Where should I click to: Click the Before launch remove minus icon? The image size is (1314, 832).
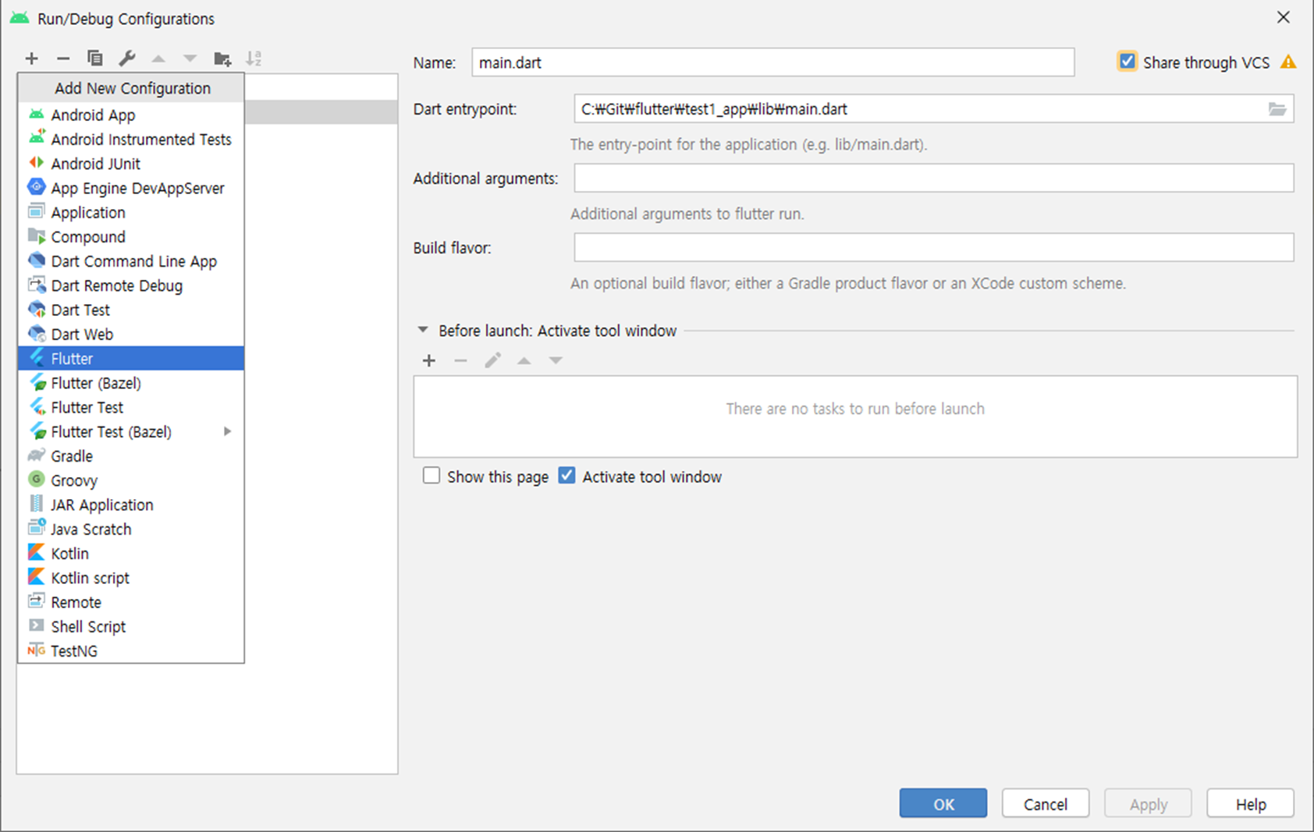(x=460, y=360)
